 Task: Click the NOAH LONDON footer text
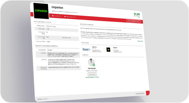tap(43, 99)
